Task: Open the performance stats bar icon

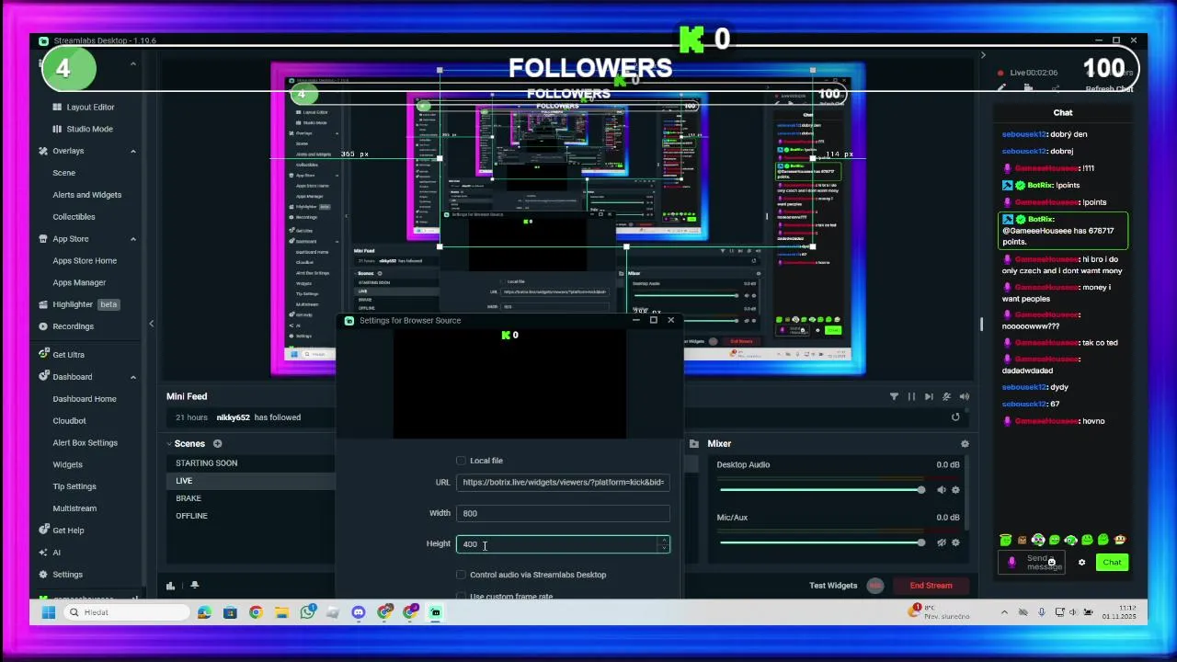Action: point(170,586)
